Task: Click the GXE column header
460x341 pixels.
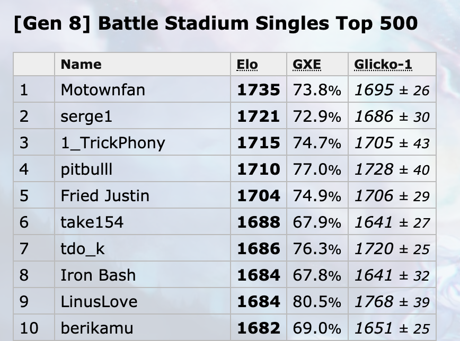Action: point(306,65)
